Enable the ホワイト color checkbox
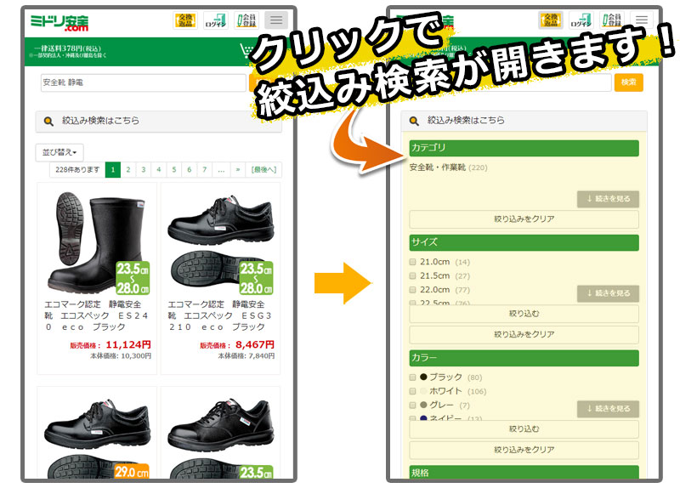This screenshot has width=680, height=488. click(413, 391)
